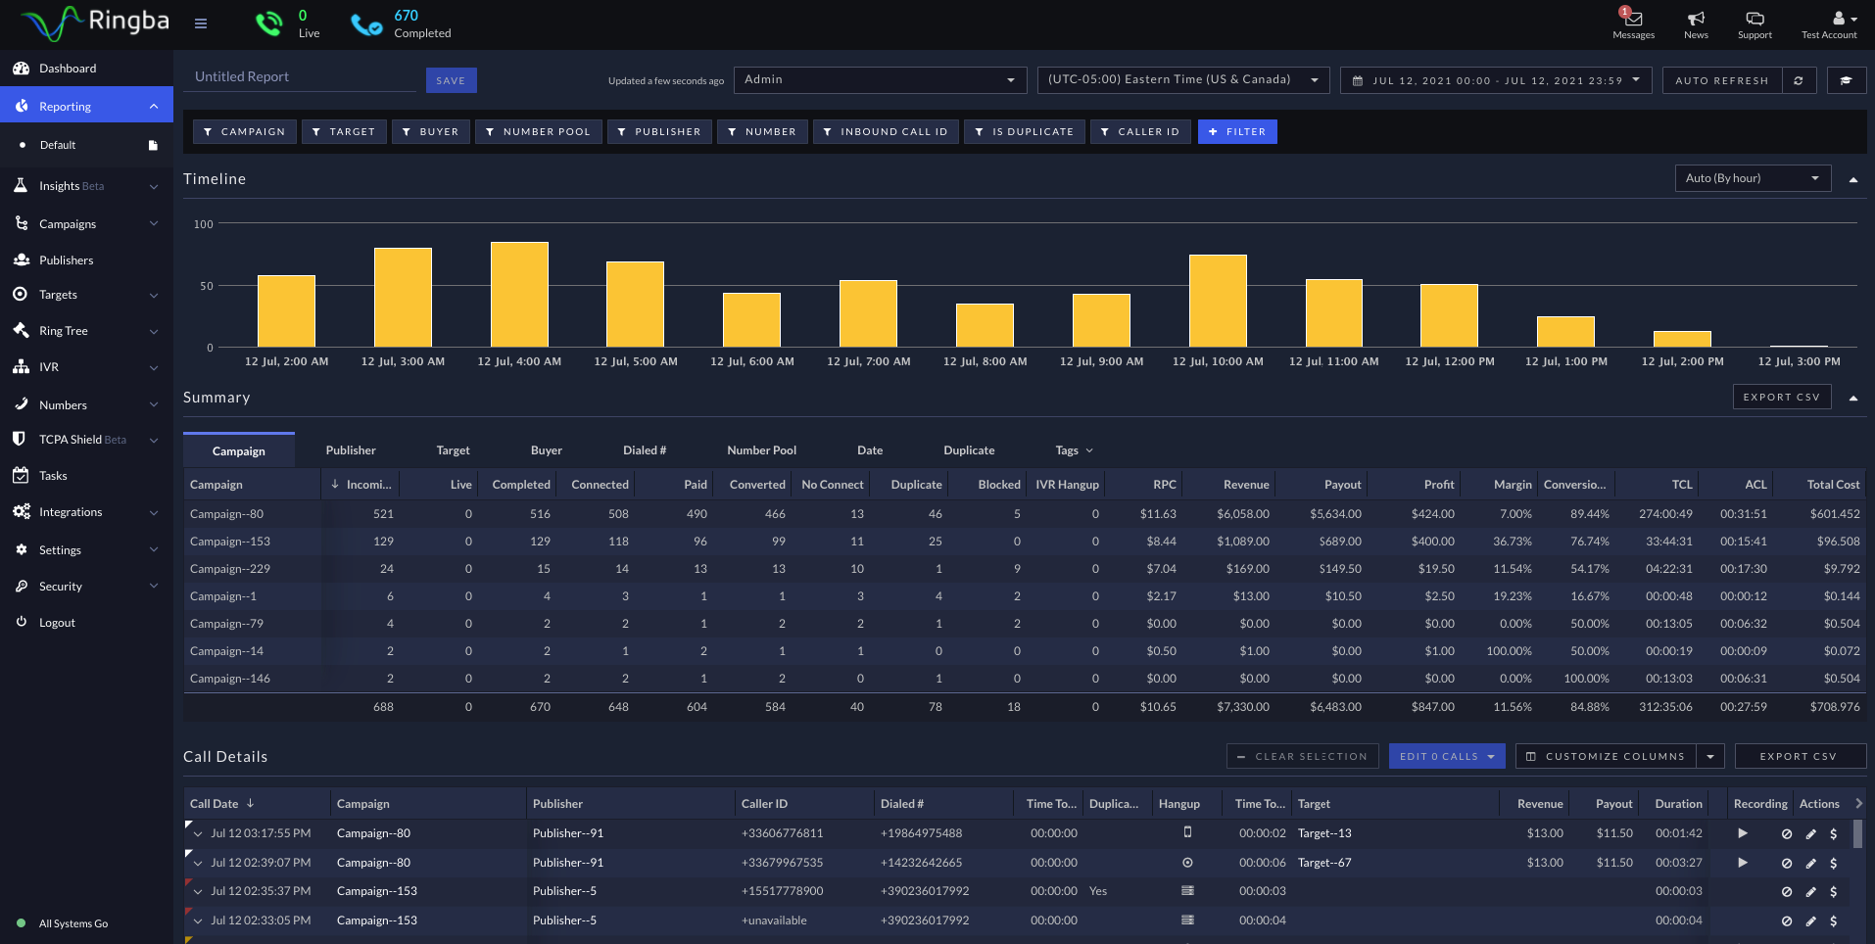Click the refresh icon beside Auto Refresh

pos(1799,80)
